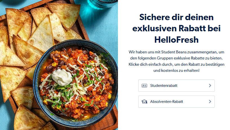230x130 pixels.
Task: Choose the Absolventen-Rabatt label text
Action: pos(167,102)
